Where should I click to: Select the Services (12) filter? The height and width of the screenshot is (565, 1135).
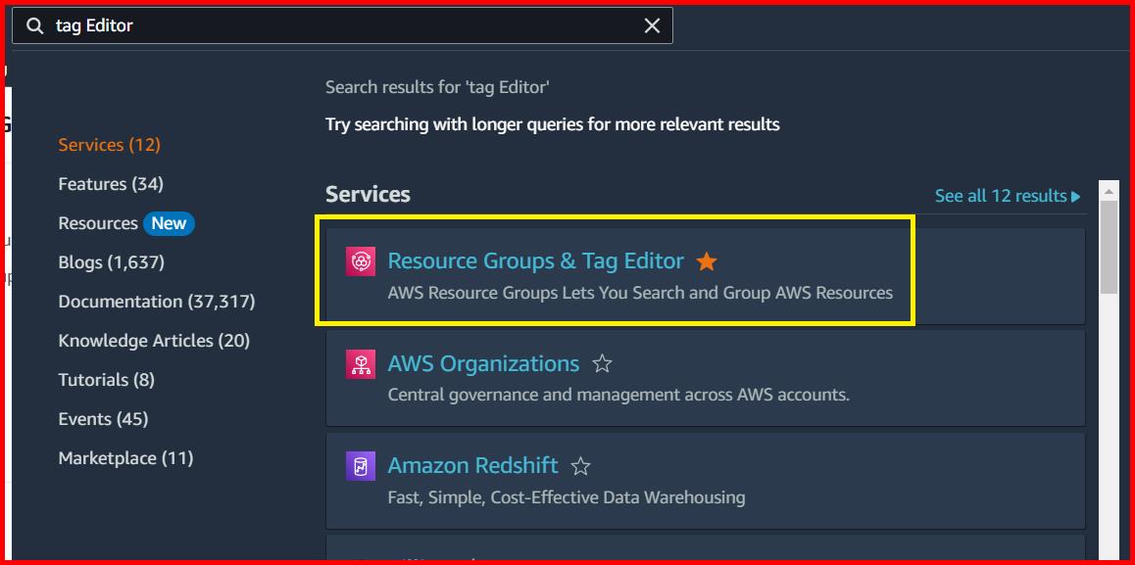coord(109,144)
